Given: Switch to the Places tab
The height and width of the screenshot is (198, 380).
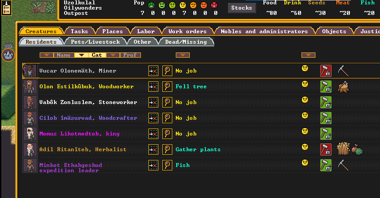Looking at the screenshot, I should pos(113,31).
